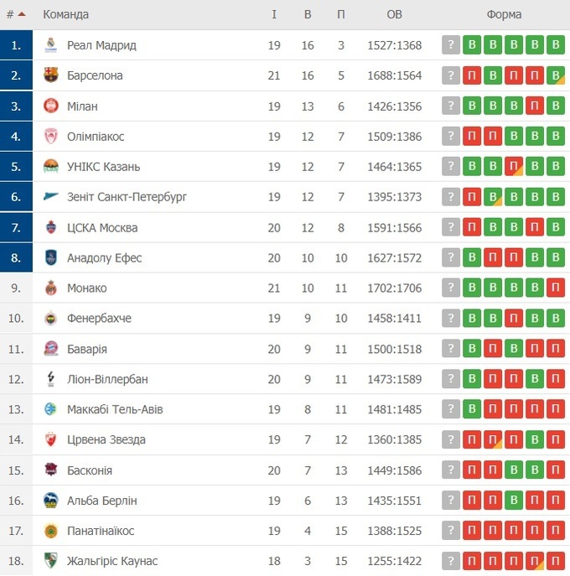This screenshot has width=570, height=576.
Task: Sort by the ОВ points-difference column header
Action: (x=394, y=14)
